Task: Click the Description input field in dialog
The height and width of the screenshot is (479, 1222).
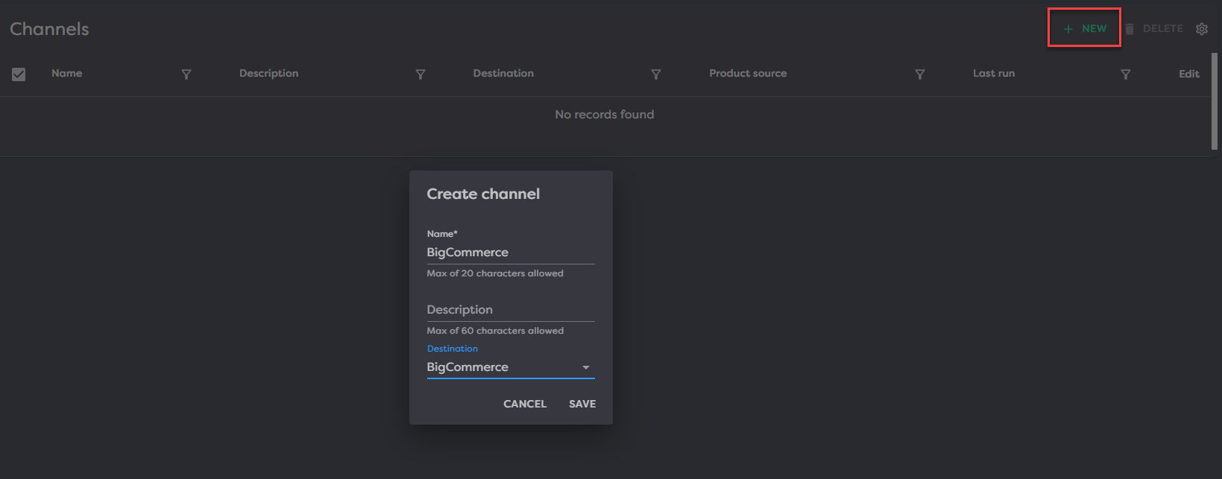Action: coord(510,310)
